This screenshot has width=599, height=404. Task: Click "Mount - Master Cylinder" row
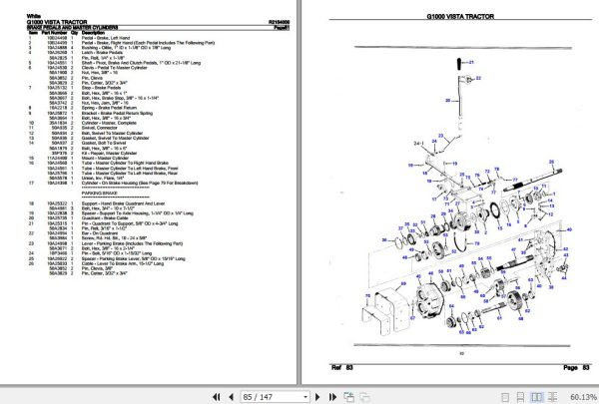click(105, 158)
